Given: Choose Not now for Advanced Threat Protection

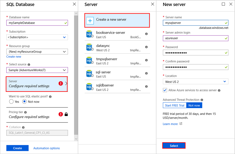Looking at the screenshot, I should coord(194,105).
